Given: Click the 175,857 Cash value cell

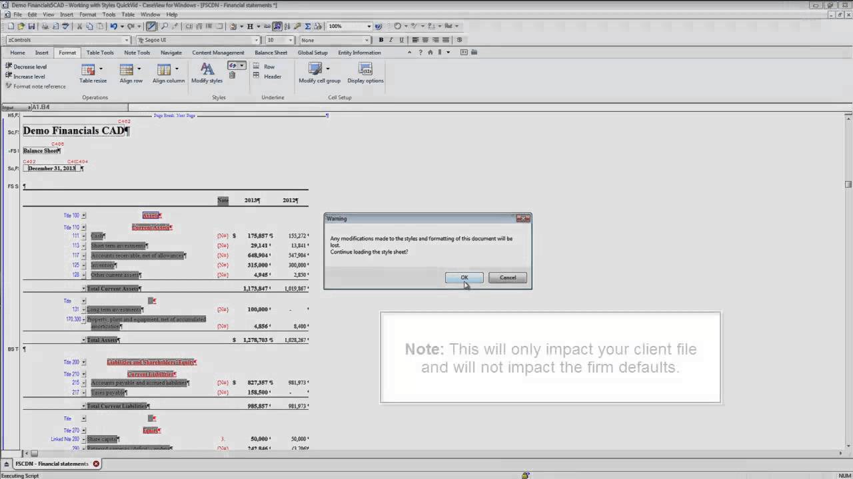Looking at the screenshot, I should 258,236.
